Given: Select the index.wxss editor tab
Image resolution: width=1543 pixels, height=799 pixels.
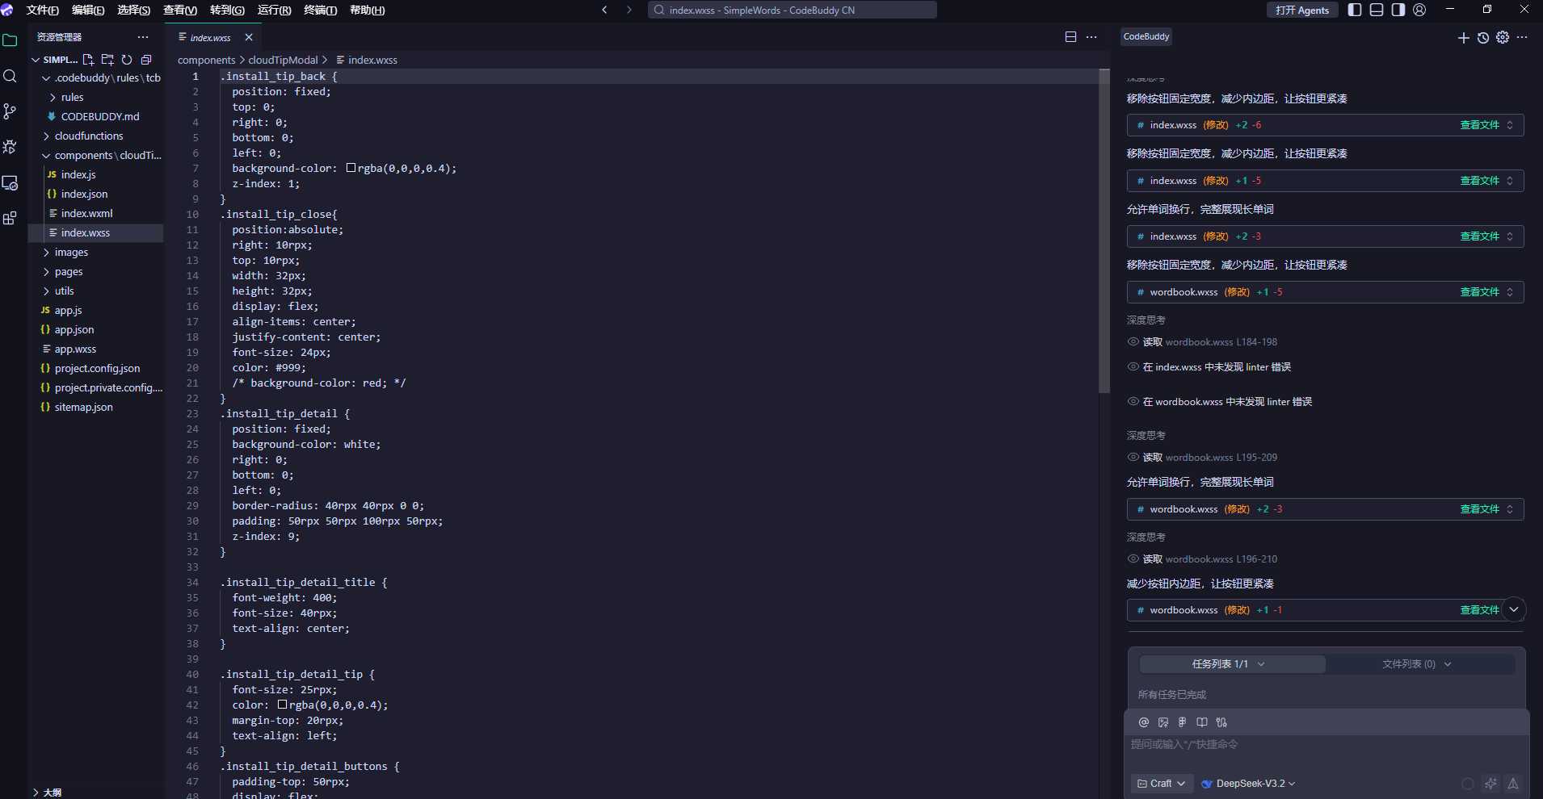Looking at the screenshot, I should [x=211, y=38].
